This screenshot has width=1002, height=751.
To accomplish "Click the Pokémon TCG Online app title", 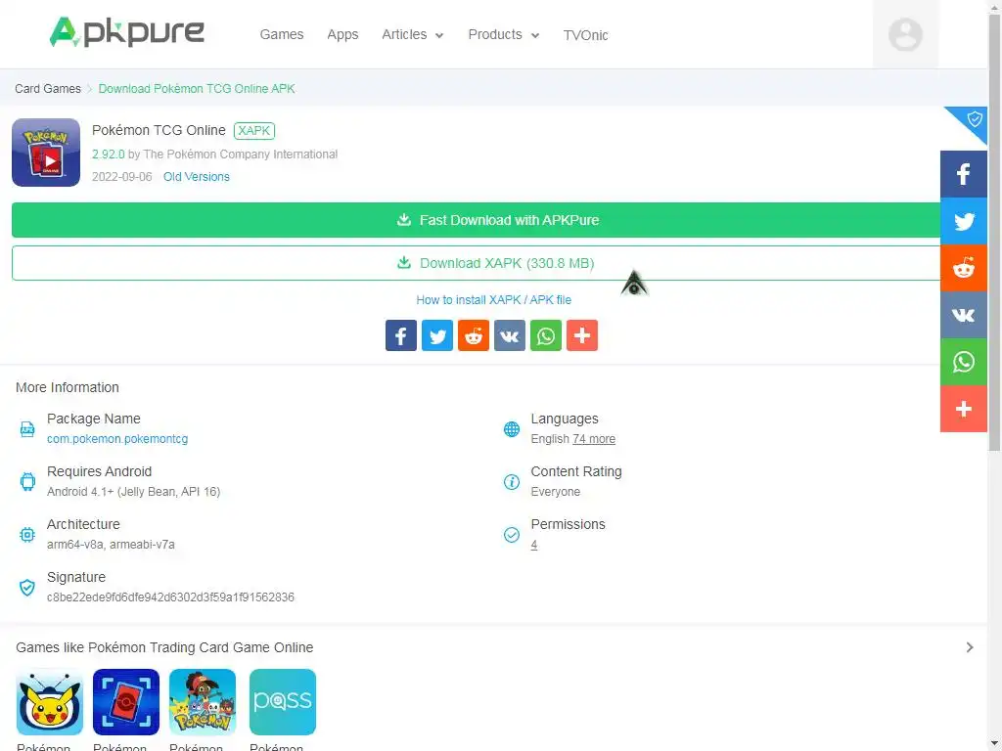I will click(x=159, y=130).
